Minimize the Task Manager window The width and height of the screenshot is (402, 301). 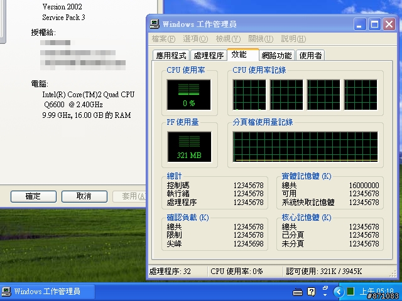pyautogui.click(x=360, y=24)
